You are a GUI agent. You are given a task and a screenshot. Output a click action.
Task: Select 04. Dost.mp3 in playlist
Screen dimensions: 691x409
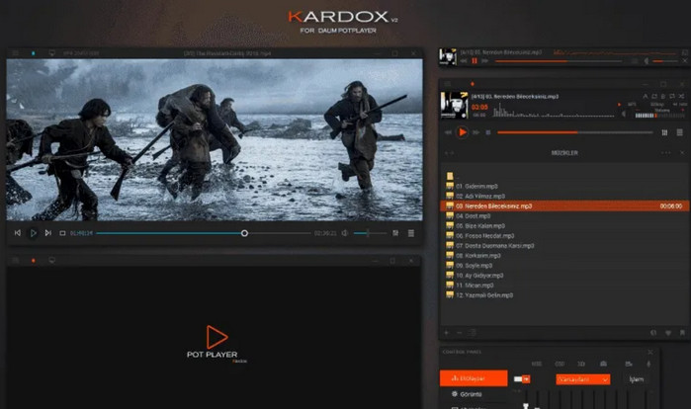click(x=564, y=216)
